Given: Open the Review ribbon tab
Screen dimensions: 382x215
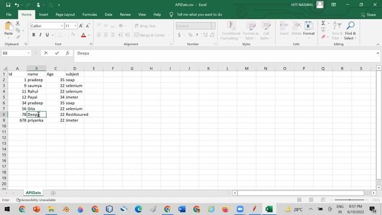Looking at the screenshot, I should click(125, 14).
